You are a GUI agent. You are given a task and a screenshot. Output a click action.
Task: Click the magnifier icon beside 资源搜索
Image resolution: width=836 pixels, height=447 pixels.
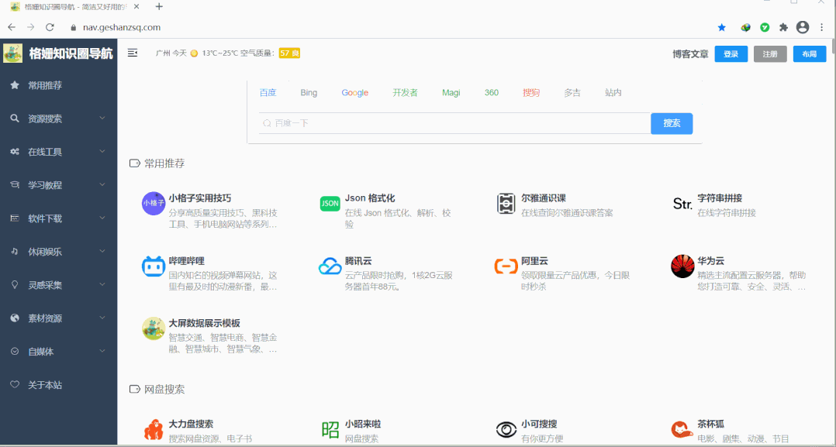[x=15, y=119]
